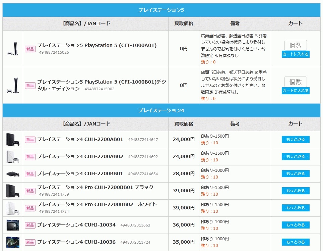Expand もっとみる for PS4 CUH-2200AB01
Image resolution: width=323 pixels, height=251 pixels.
[x=295, y=140]
